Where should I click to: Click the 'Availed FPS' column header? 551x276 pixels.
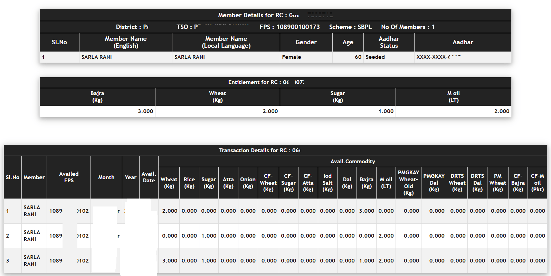[69, 177]
